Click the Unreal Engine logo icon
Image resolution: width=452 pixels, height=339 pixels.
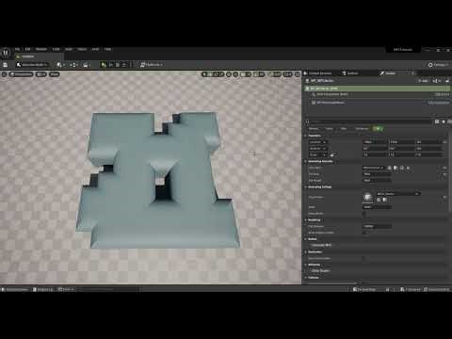[x=6, y=53]
